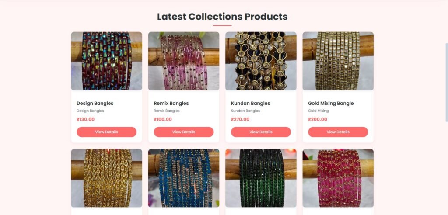Select the green bangles product photo
448x215 pixels.
(261, 178)
